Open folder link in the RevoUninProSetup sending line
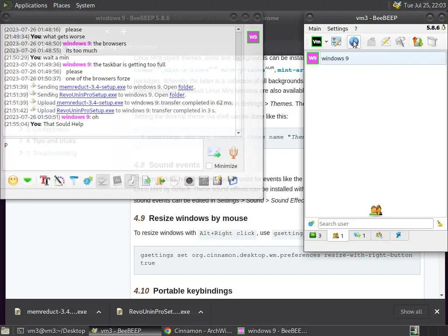 (x=177, y=94)
